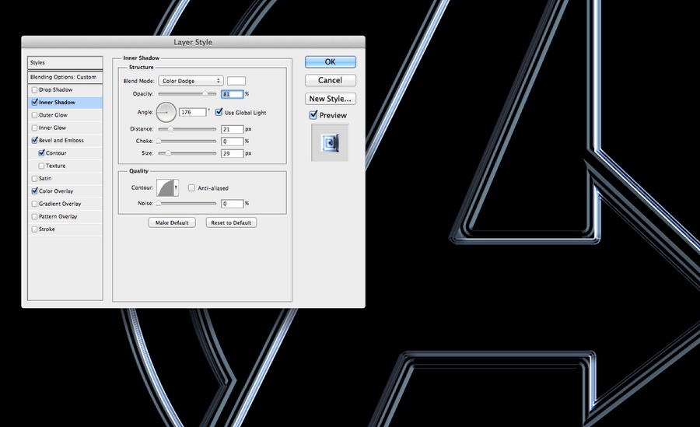
Task: Click the angle dial control
Action: [x=167, y=112]
